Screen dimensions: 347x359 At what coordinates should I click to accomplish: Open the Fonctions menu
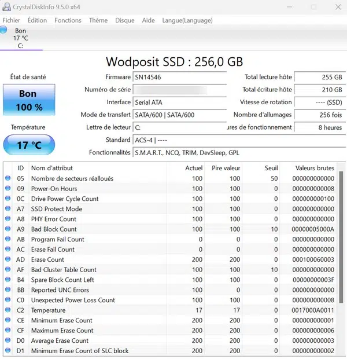click(x=68, y=20)
